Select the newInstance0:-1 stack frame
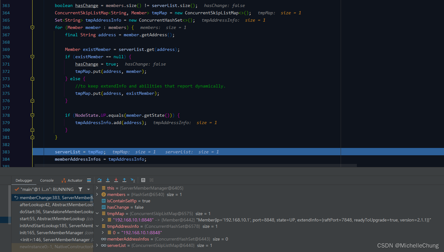Viewport: 444px width, 252px height. click(53, 247)
